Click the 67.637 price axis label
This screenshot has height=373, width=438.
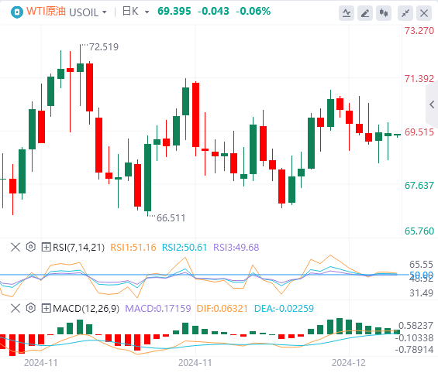pyautogui.click(x=419, y=186)
